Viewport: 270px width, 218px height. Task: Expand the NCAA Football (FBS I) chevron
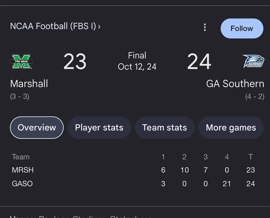point(99,27)
